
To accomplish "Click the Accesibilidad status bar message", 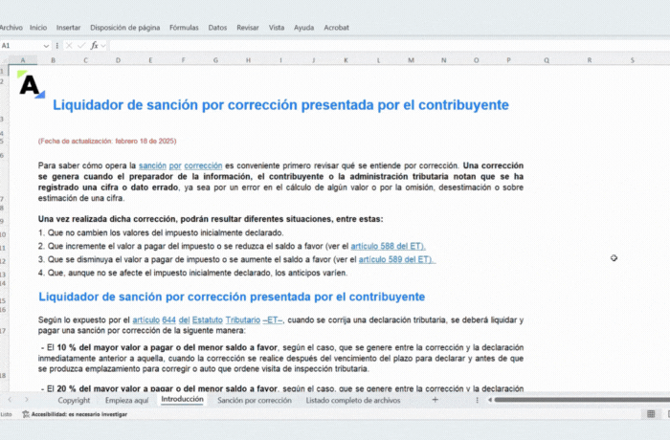I will (x=75, y=414).
